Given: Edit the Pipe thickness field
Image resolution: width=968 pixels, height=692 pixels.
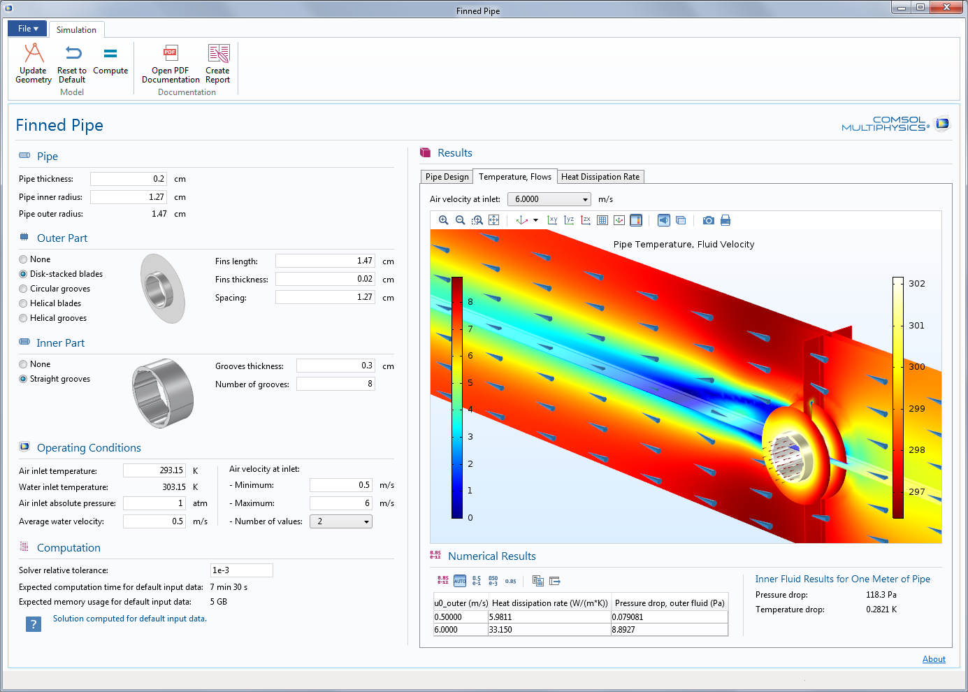Looking at the screenshot, I should pyautogui.click(x=129, y=179).
